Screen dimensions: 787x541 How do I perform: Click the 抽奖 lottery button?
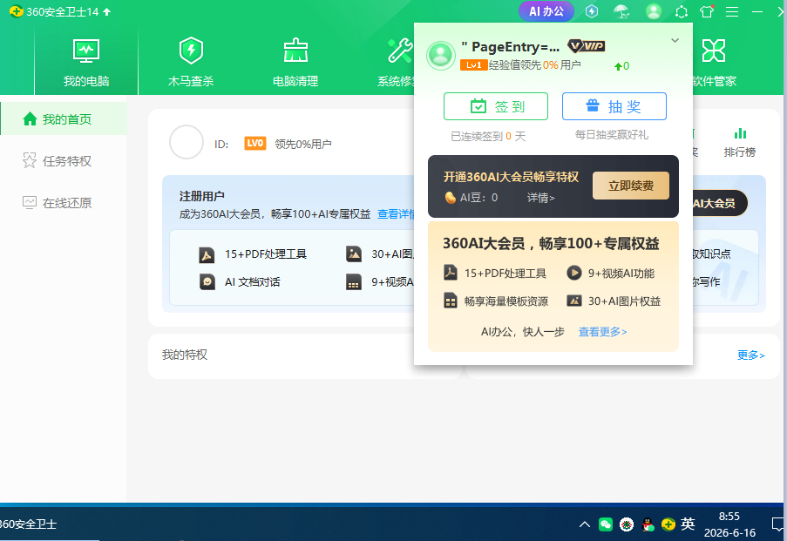614,106
